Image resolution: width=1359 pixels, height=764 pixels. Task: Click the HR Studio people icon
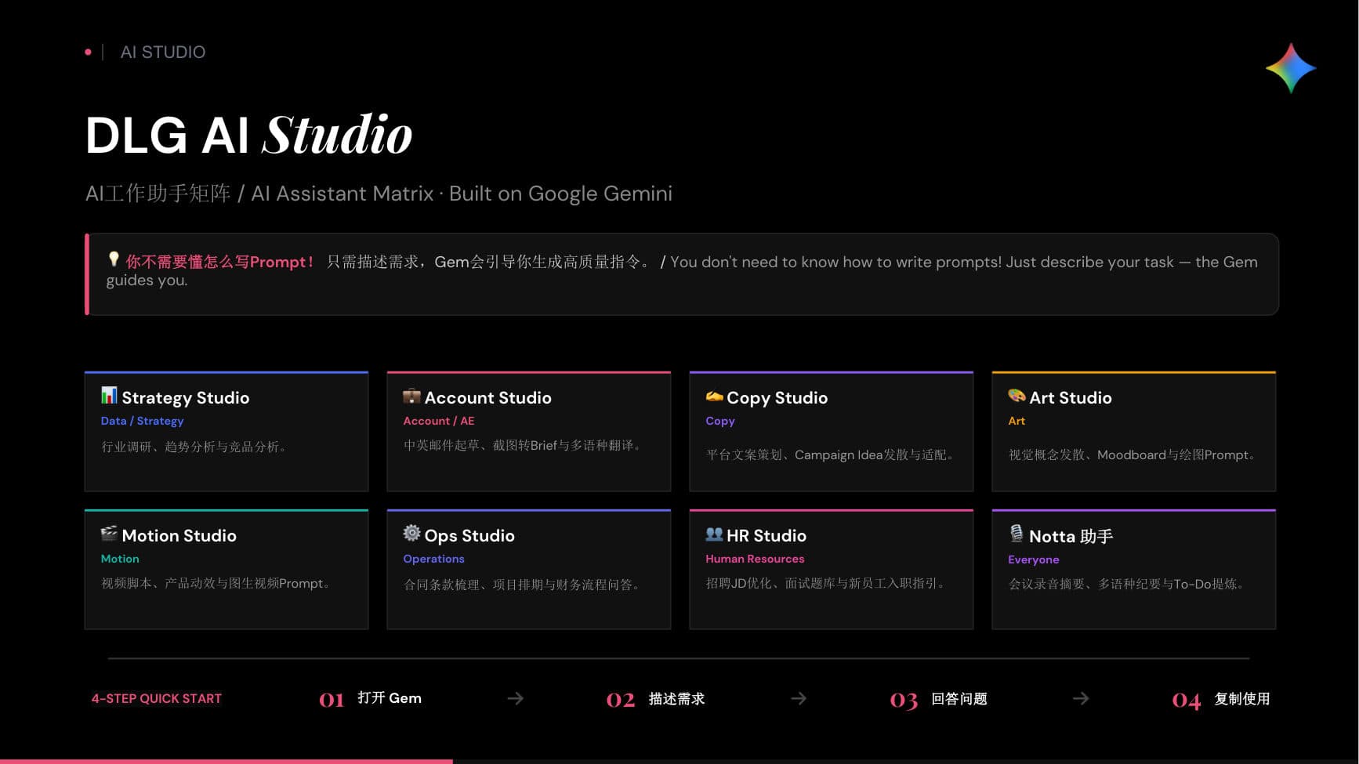[x=714, y=534]
